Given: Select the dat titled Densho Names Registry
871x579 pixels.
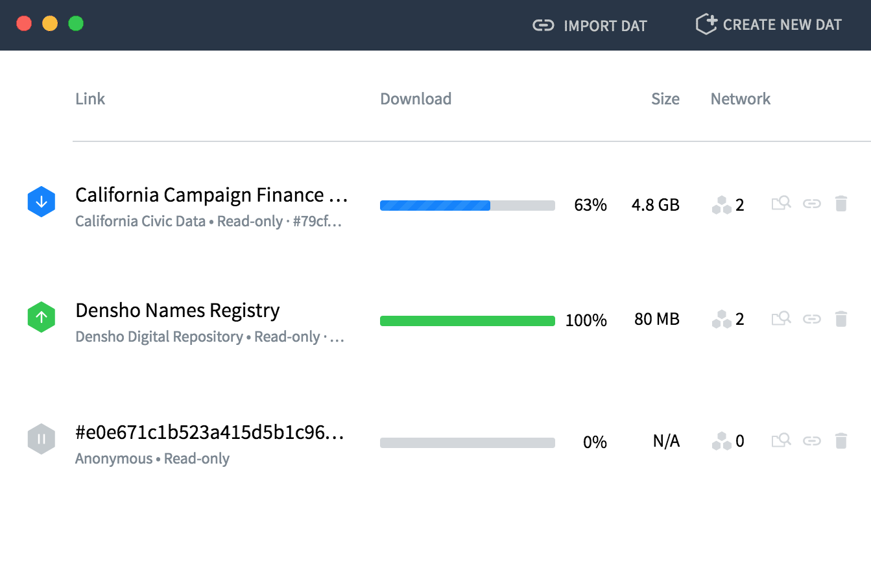Looking at the screenshot, I should tap(177, 311).
